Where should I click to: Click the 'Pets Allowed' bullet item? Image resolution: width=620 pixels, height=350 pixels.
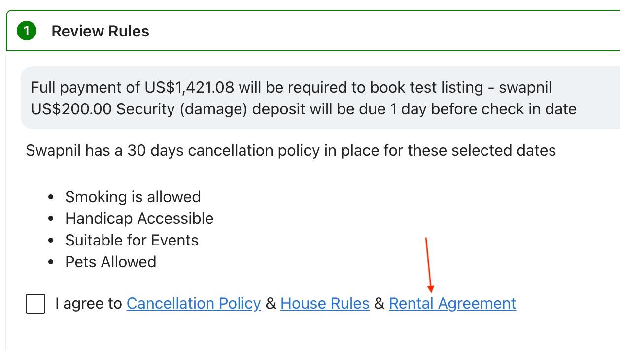click(110, 262)
